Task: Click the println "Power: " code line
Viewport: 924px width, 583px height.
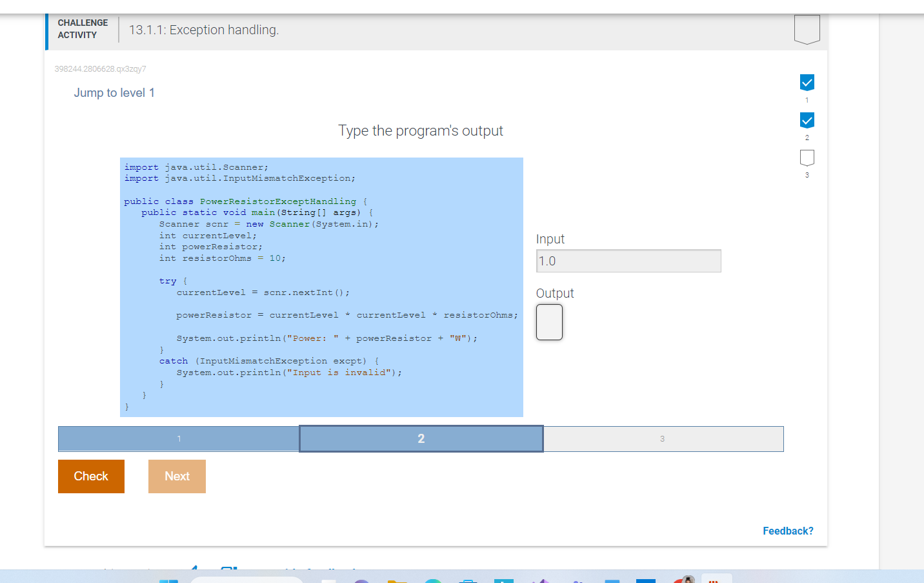Action: [x=327, y=338]
